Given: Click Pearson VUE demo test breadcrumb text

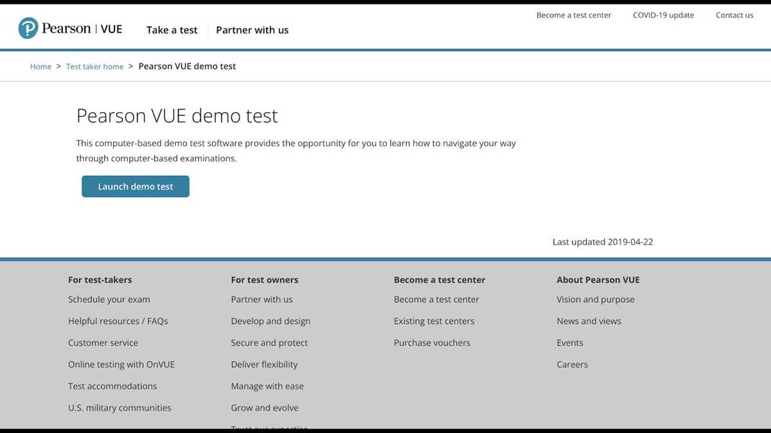Looking at the screenshot, I should (187, 66).
